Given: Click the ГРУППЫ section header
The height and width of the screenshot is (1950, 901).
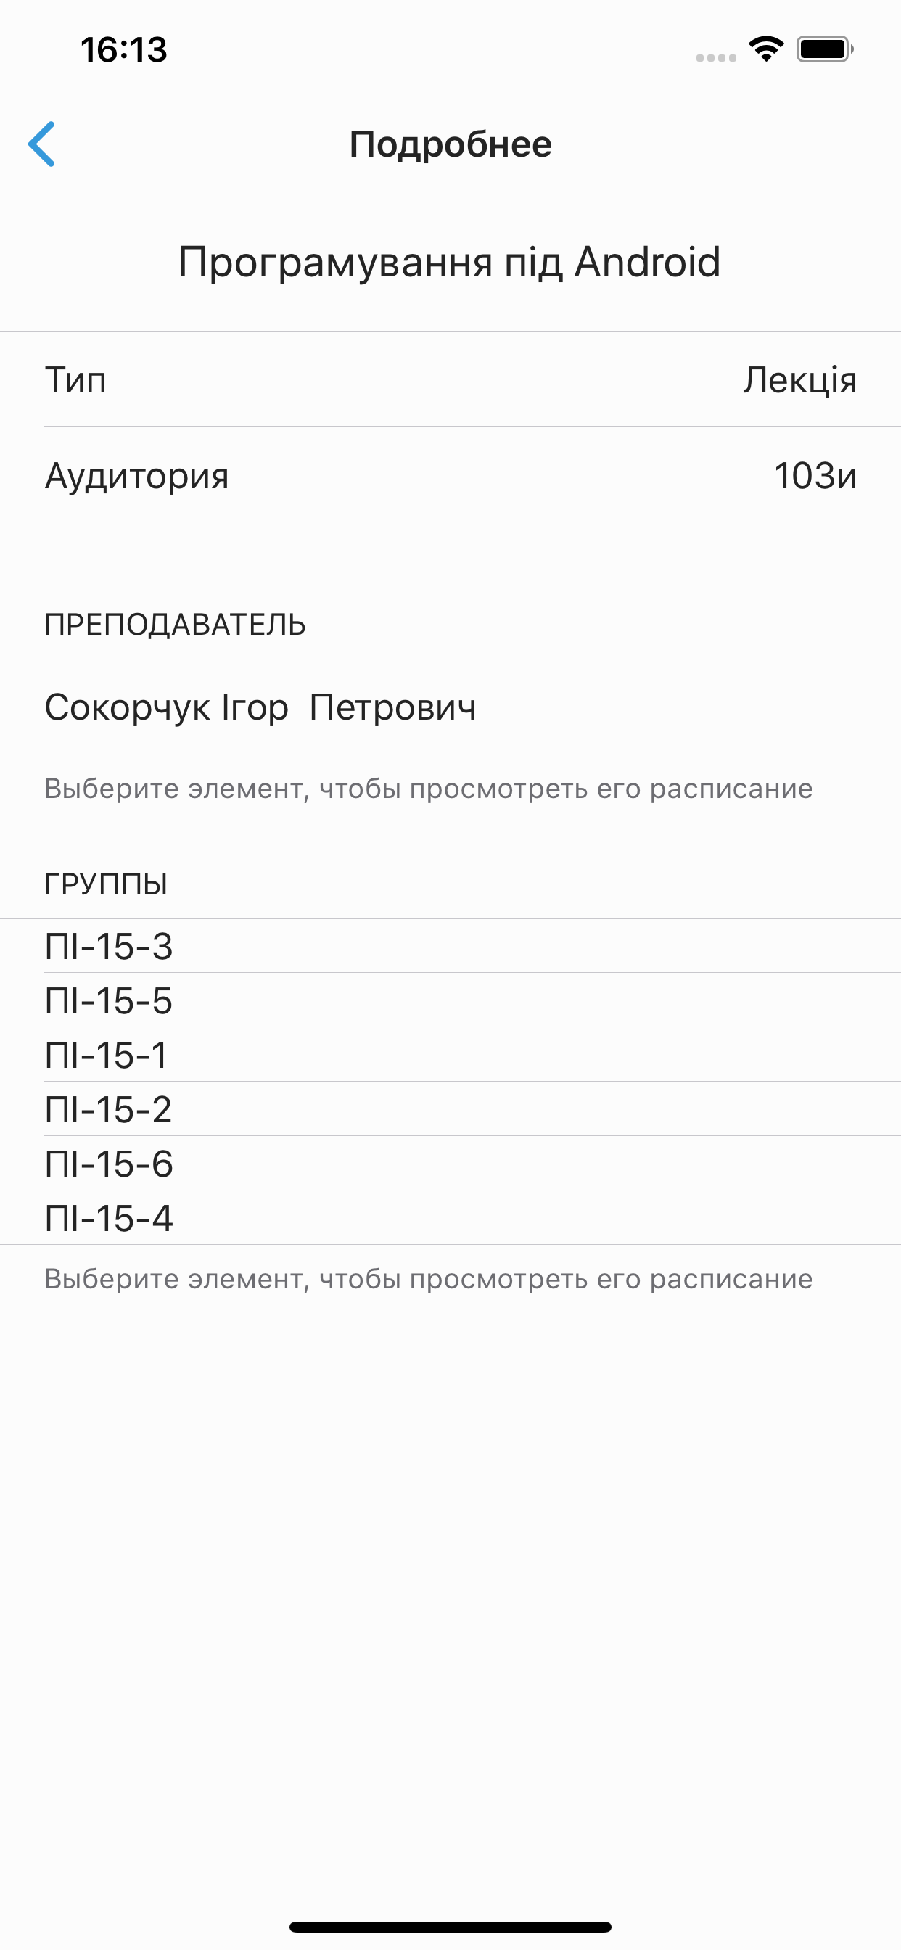Looking at the screenshot, I should 106,884.
